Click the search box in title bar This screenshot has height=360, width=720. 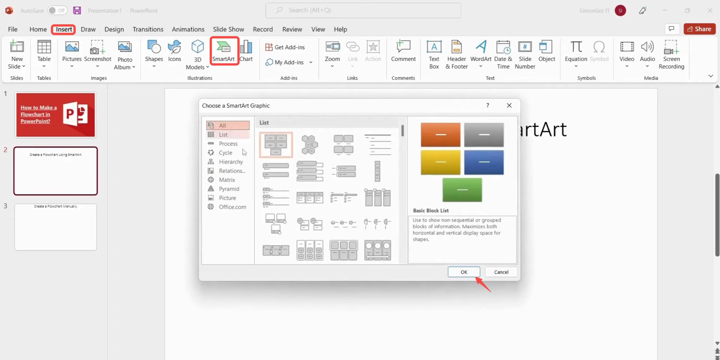363,10
